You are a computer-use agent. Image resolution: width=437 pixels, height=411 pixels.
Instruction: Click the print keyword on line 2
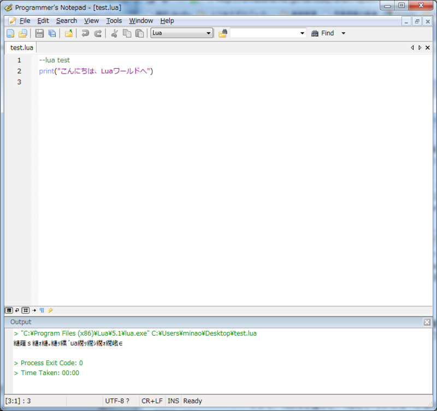tap(46, 72)
